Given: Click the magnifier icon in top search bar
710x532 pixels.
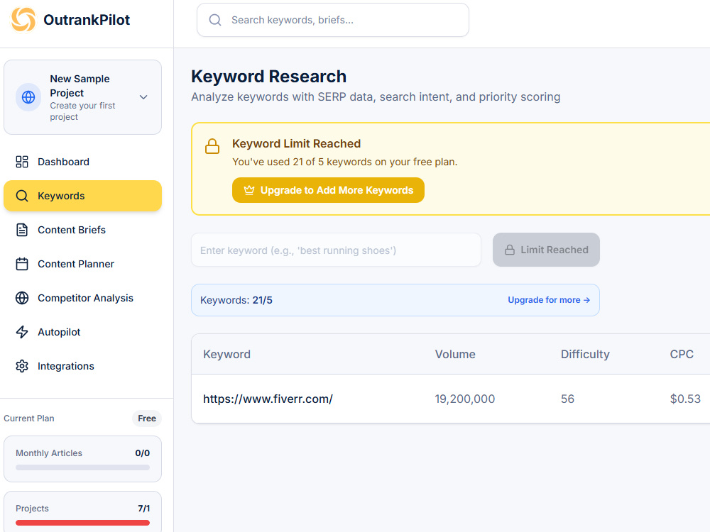Looking at the screenshot, I should click(215, 20).
